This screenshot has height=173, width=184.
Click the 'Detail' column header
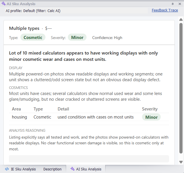click(63, 109)
